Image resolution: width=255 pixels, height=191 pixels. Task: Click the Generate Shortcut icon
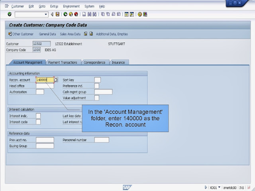point(132,14)
